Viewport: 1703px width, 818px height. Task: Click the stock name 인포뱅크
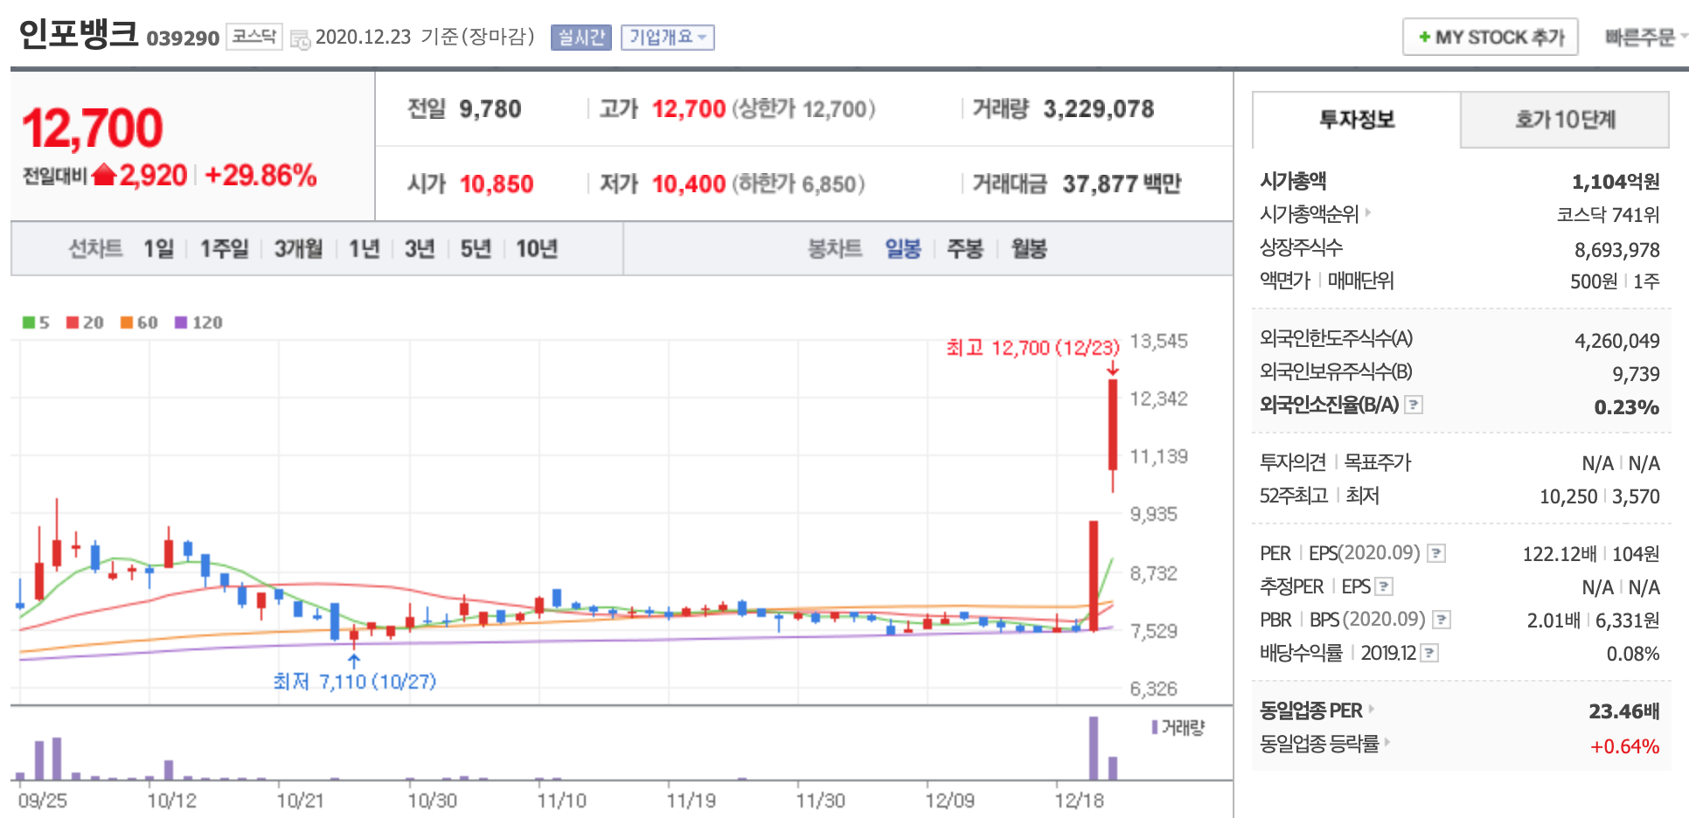coord(79,34)
